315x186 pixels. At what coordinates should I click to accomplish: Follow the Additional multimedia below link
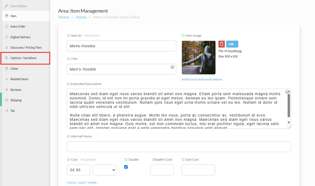click(202, 79)
